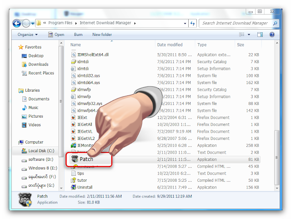Select the idmwfp Security Catalog icon
The image size is (291, 219).
pos(74,90)
